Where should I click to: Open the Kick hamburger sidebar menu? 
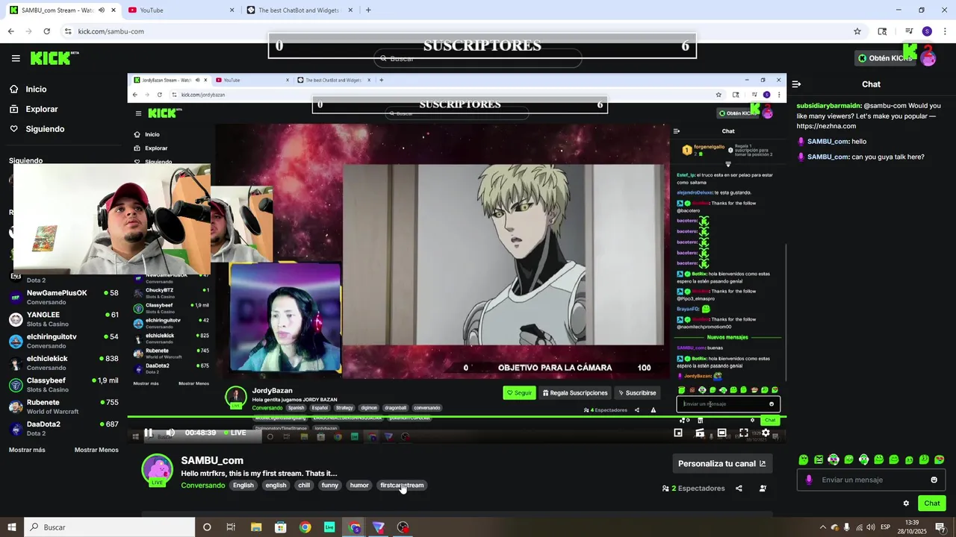[16, 58]
